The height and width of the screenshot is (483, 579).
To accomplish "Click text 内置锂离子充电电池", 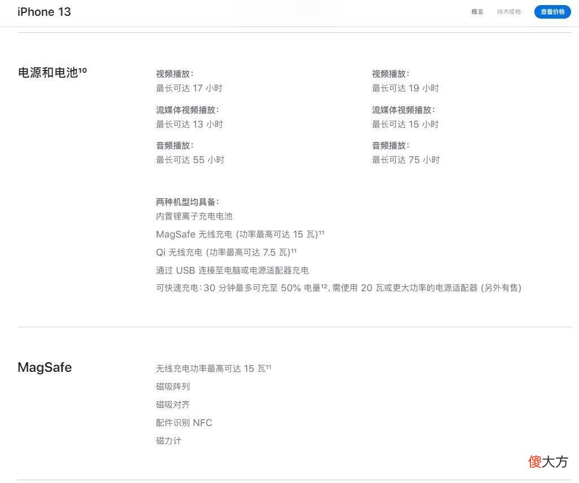I will coord(194,216).
